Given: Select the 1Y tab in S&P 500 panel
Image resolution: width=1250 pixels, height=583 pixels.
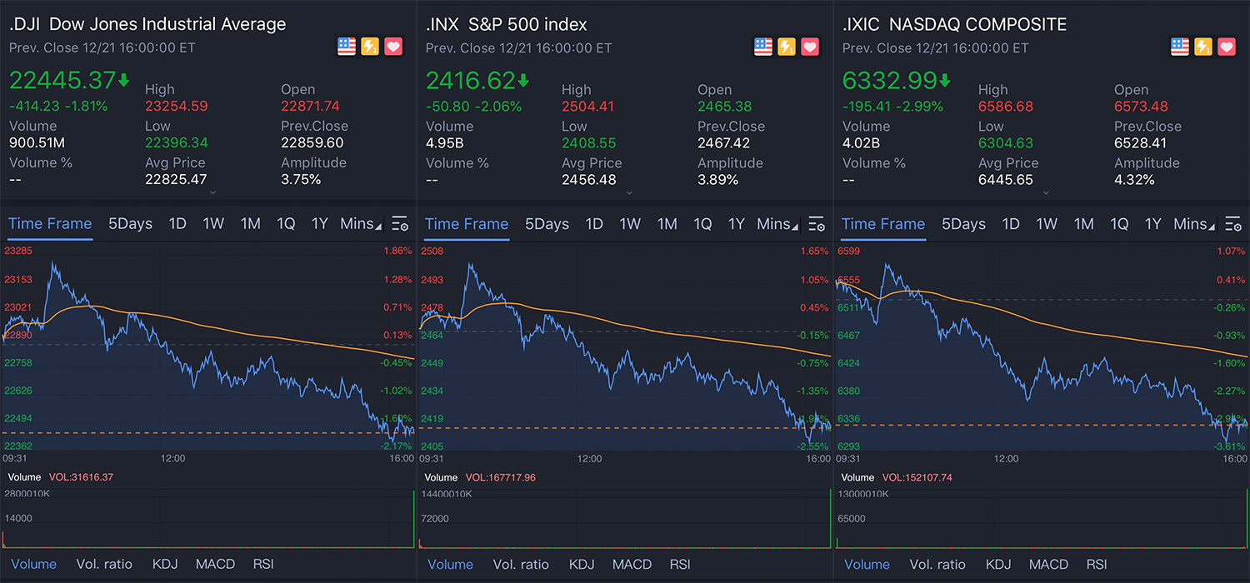Looking at the screenshot, I should tap(736, 224).
